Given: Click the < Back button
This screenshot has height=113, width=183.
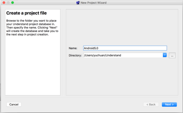Looking at the screenshot, I should pos(151,104).
